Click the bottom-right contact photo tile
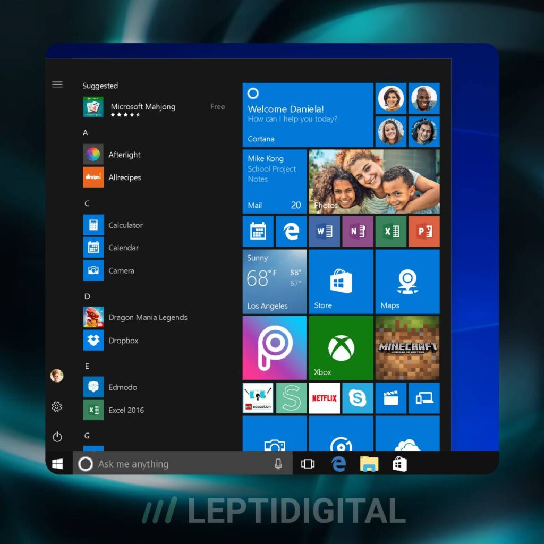This screenshot has height=544, width=544. point(424,132)
